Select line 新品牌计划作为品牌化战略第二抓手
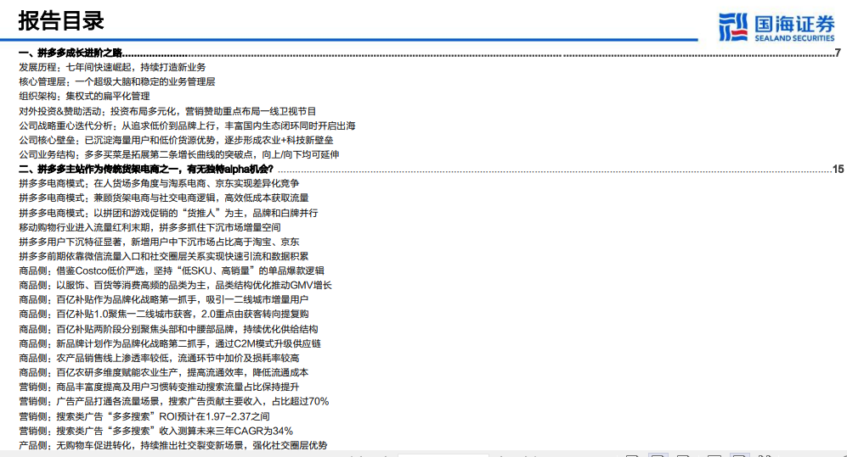 coord(170,344)
